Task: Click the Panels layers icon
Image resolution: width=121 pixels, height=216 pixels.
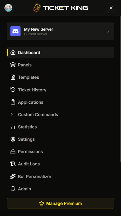Action: [x=13, y=65]
